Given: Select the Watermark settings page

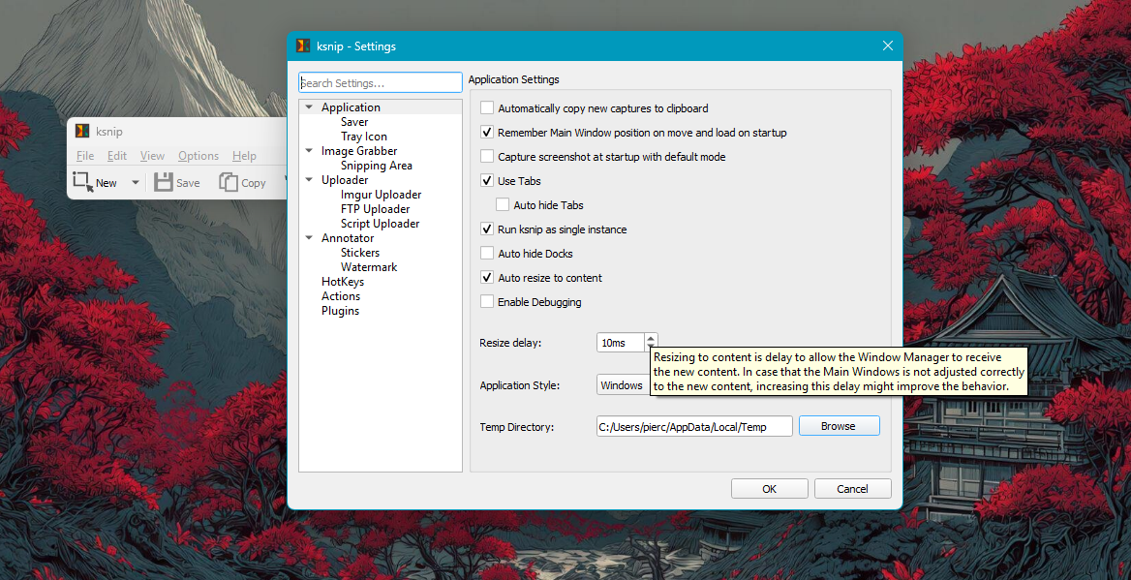Looking at the screenshot, I should pyautogui.click(x=369, y=266).
